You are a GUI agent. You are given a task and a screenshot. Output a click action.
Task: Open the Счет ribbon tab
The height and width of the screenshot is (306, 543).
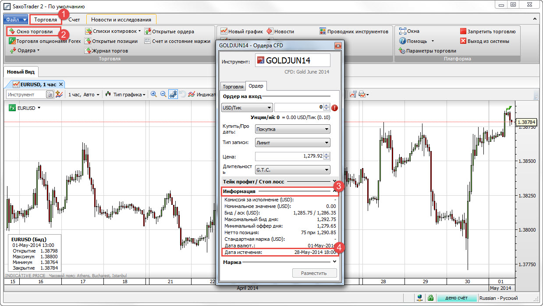(74, 20)
